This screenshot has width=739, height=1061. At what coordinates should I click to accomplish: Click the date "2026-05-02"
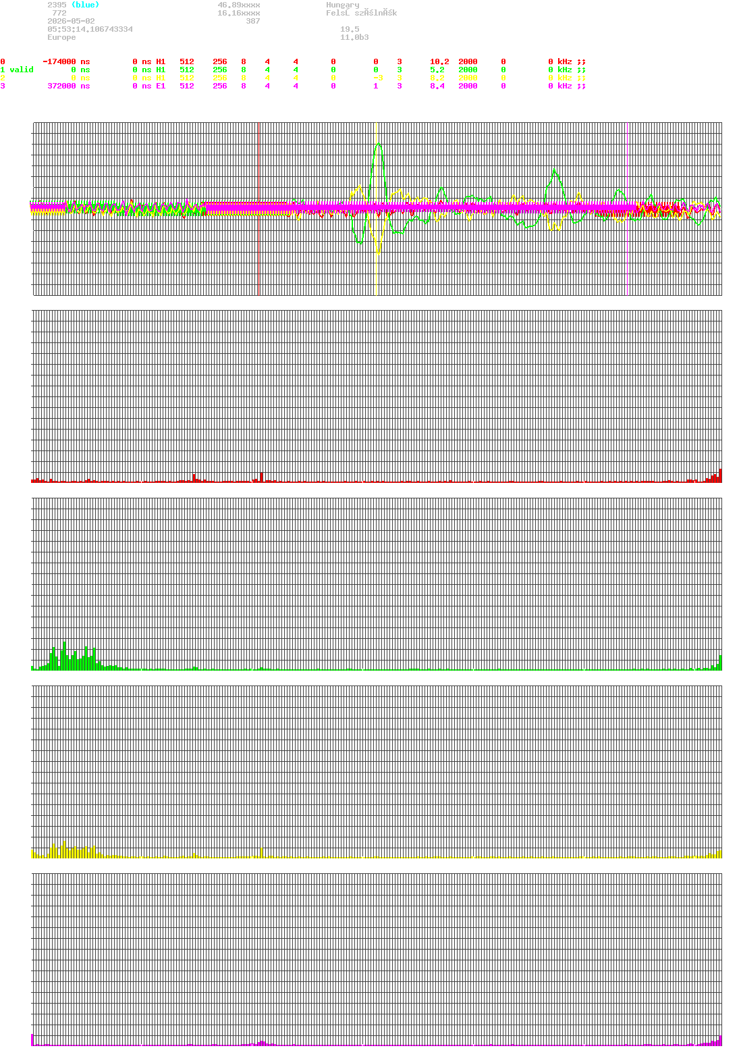(71, 21)
